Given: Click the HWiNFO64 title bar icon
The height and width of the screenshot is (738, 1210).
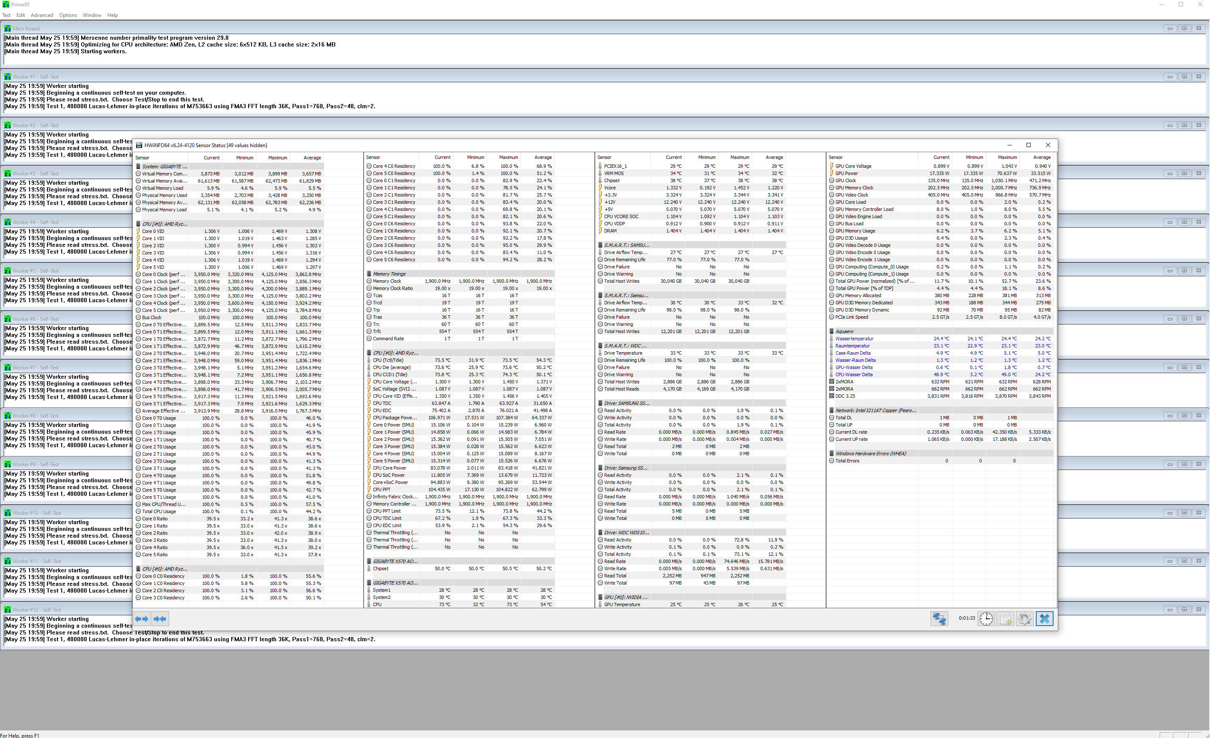Looking at the screenshot, I should tap(139, 145).
